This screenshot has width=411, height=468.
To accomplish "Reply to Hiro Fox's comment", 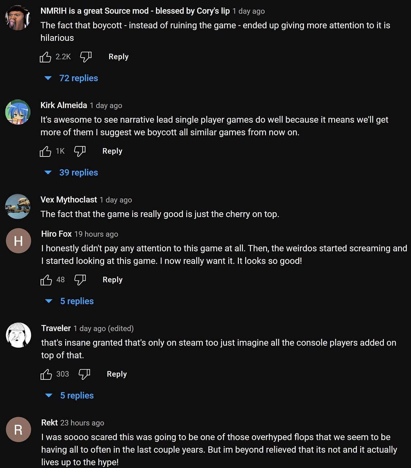I will click(x=113, y=280).
